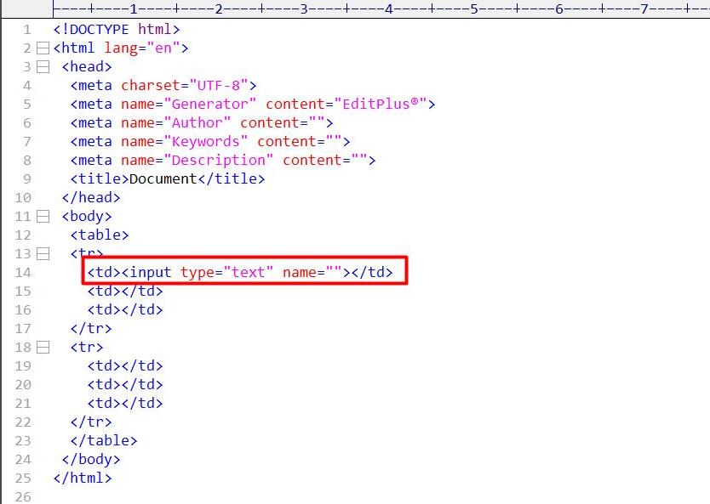
Task: Click line number 1 in the gutter
Action: (x=27, y=30)
